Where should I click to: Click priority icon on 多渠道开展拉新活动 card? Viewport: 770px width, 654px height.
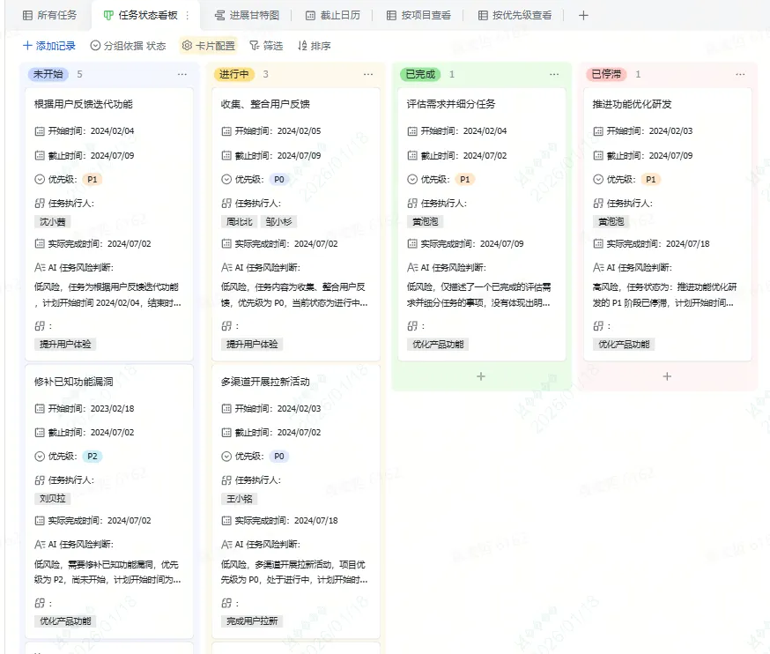click(226, 457)
